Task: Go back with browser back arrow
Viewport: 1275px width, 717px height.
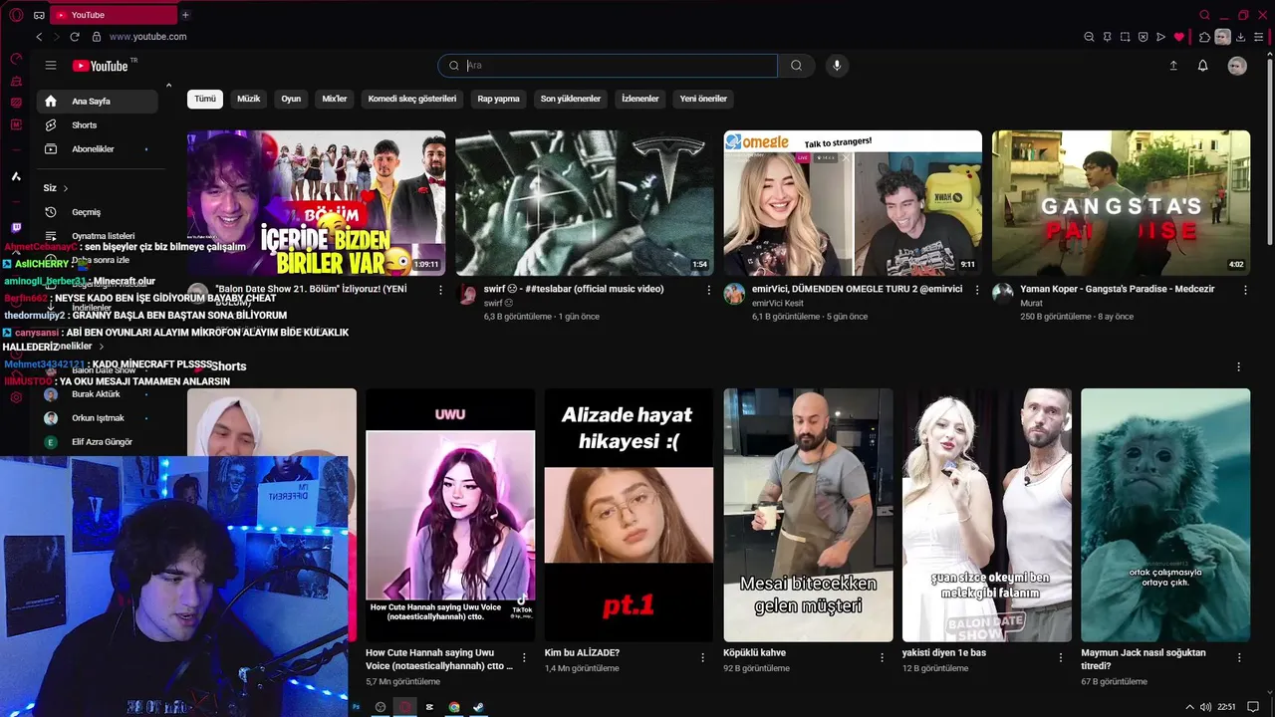Action: click(39, 37)
